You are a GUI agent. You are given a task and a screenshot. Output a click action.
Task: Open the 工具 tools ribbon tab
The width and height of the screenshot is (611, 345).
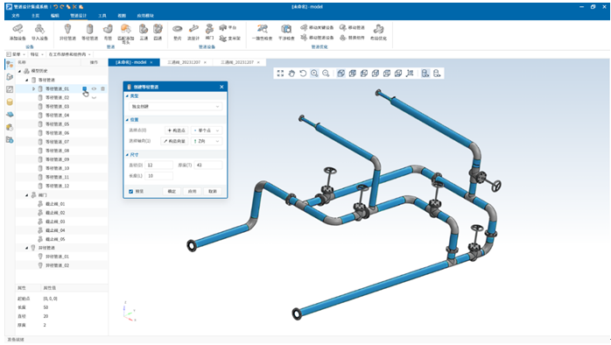pyautogui.click(x=102, y=16)
